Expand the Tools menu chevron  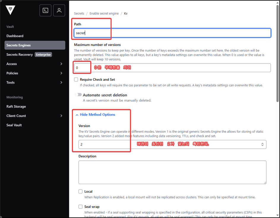click(x=61, y=82)
